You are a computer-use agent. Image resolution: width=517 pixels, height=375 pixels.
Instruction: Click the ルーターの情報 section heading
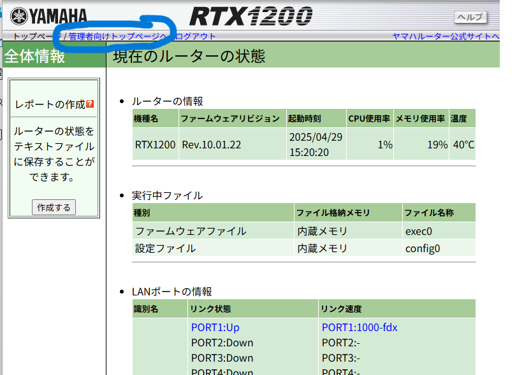point(167,101)
